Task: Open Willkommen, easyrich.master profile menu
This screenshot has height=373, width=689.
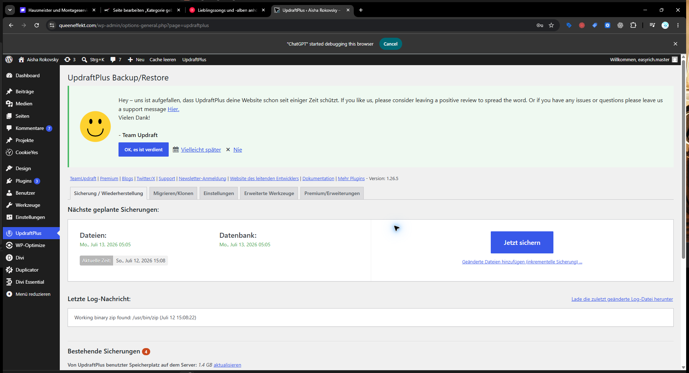Action: pos(643,59)
